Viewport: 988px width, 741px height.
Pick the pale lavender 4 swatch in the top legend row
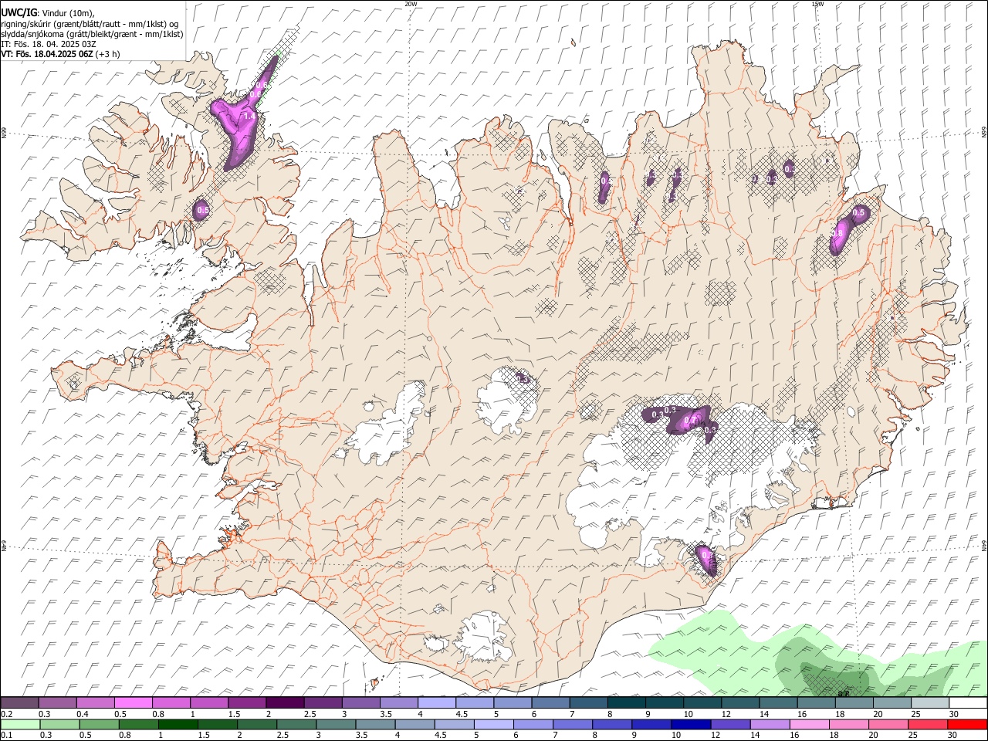coord(436,702)
